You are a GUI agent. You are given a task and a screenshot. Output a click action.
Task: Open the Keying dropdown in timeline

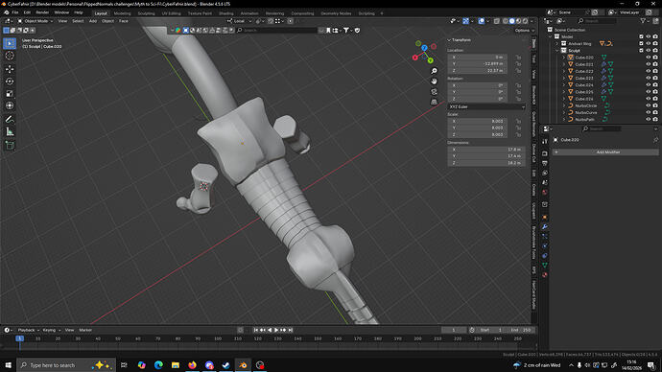tap(52, 330)
